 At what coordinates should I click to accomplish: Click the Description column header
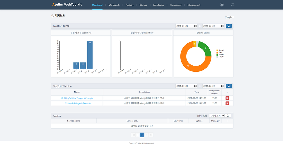coord(144,92)
